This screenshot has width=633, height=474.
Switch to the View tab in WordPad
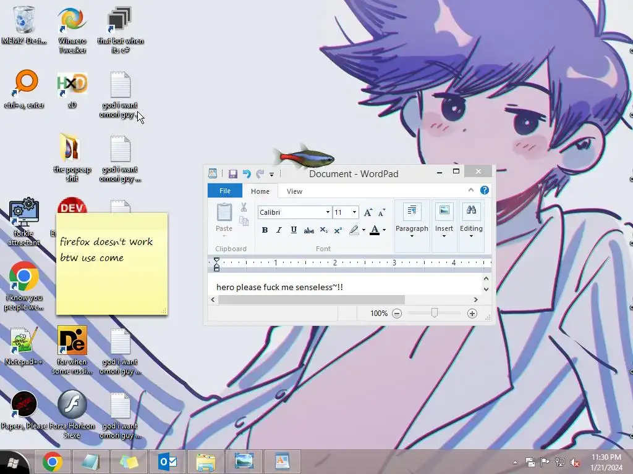click(294, 191)
